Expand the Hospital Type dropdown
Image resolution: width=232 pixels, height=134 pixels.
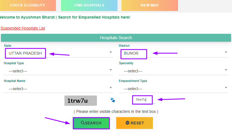(58, 71)
